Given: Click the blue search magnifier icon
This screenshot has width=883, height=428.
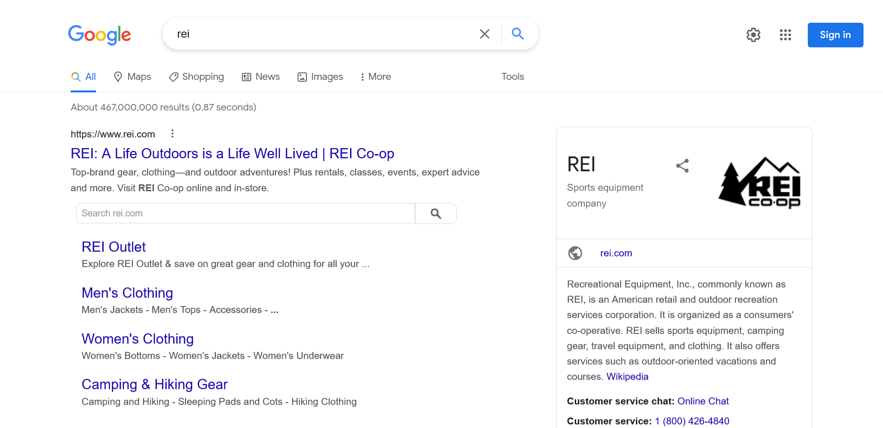Looking at the screenshot, I should pyautogui.click(x=517, y=33).
